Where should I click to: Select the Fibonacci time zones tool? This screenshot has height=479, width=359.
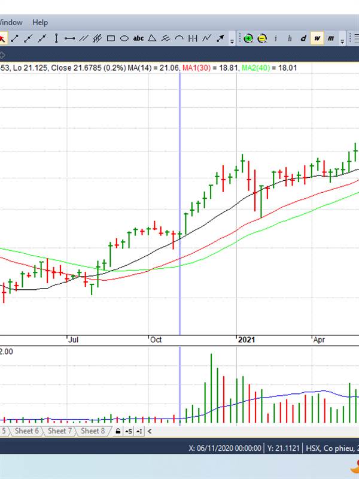(x=193, y=38)
